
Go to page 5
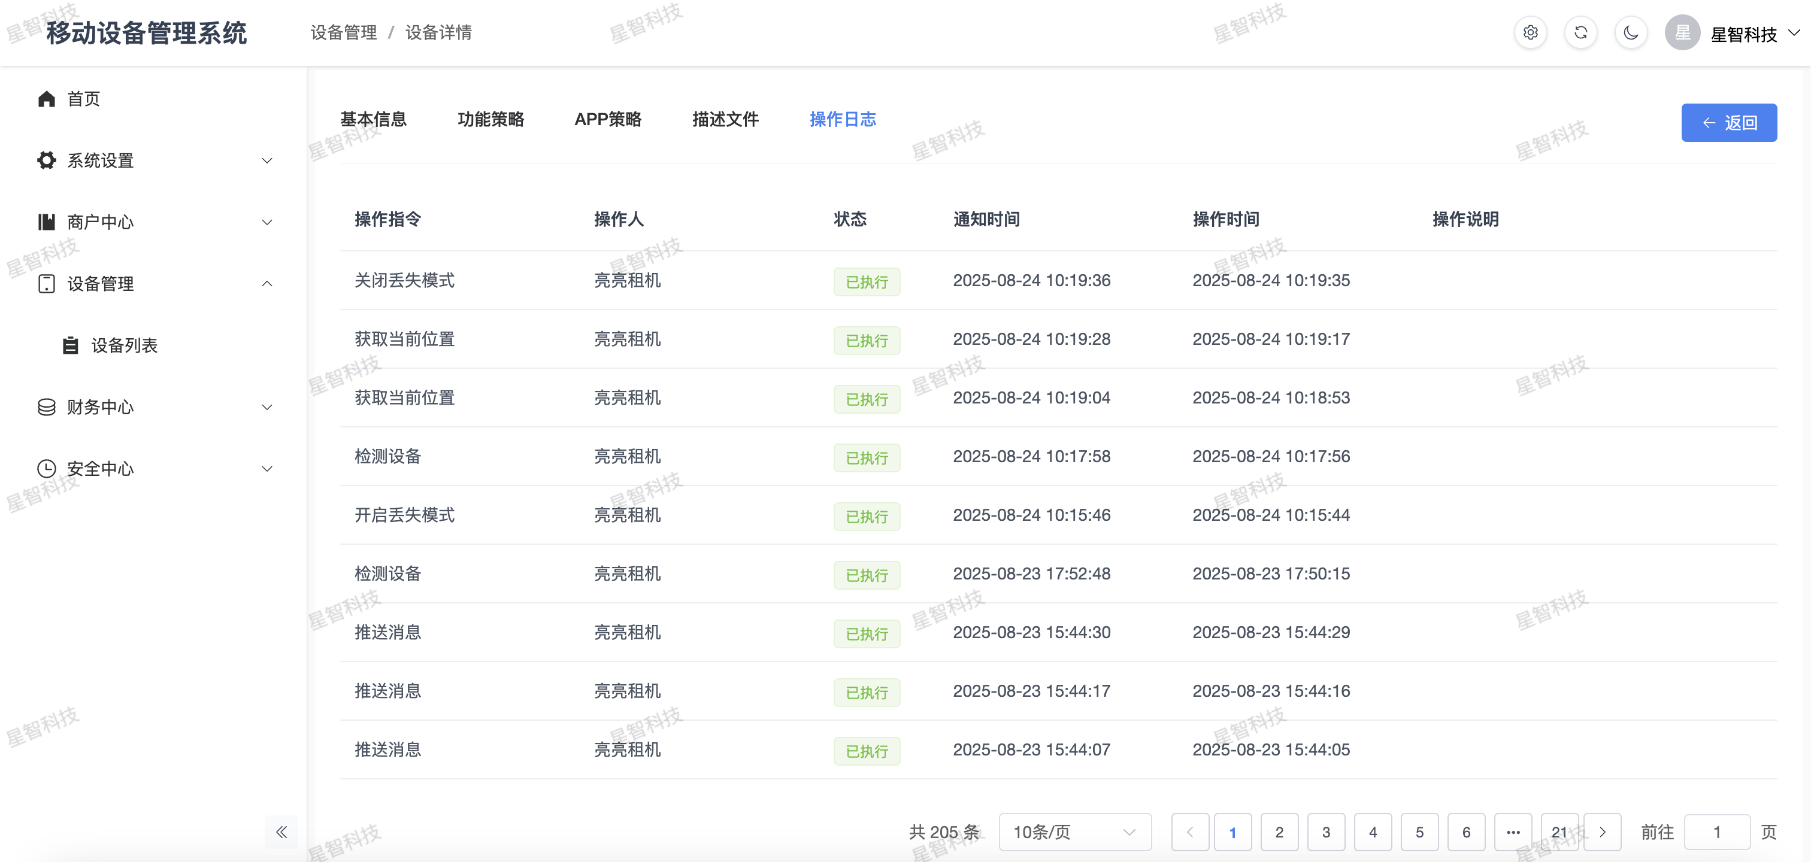pyautogui.click(x=1419, y=833)
